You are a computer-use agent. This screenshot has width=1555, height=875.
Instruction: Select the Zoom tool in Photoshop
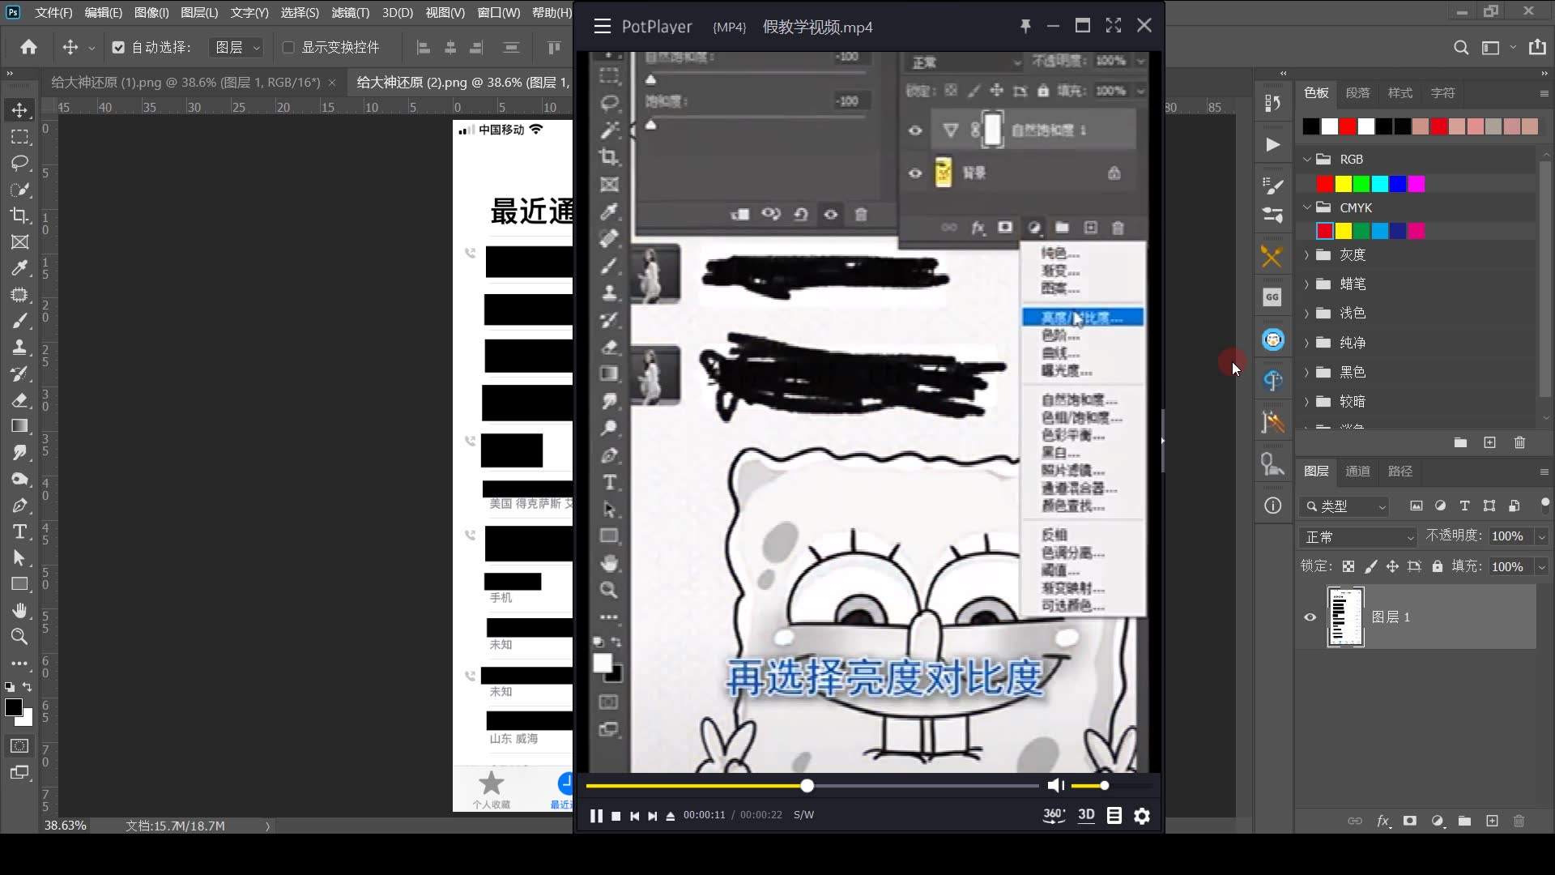[x=19, y=637]
